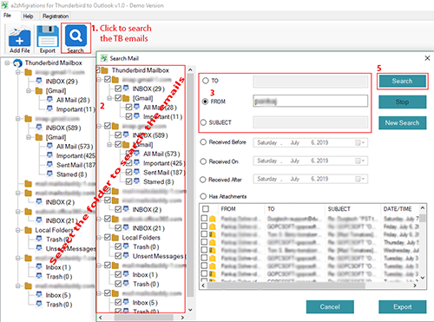Screen dimensions: 434x322
Task: Click the Thunderbird Mailbox folder icon in the Search Mail tree
Action: (104, 70)
